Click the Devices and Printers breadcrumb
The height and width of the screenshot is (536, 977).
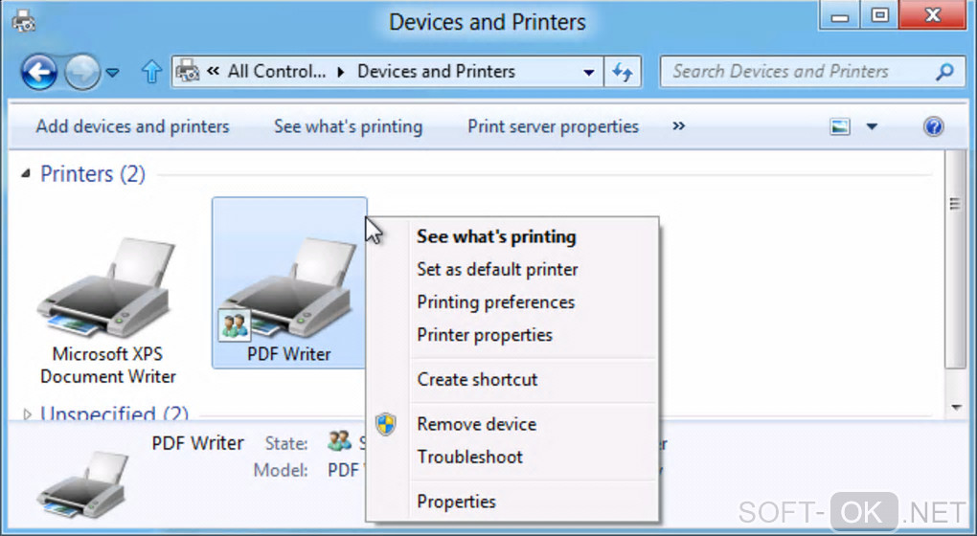pyautogui.click(x=436, y=72)
